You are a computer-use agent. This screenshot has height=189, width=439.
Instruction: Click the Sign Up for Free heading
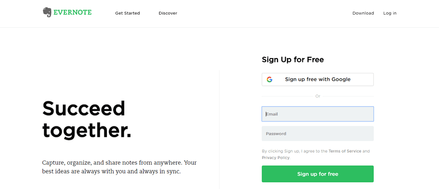click(x=293, y=59)
